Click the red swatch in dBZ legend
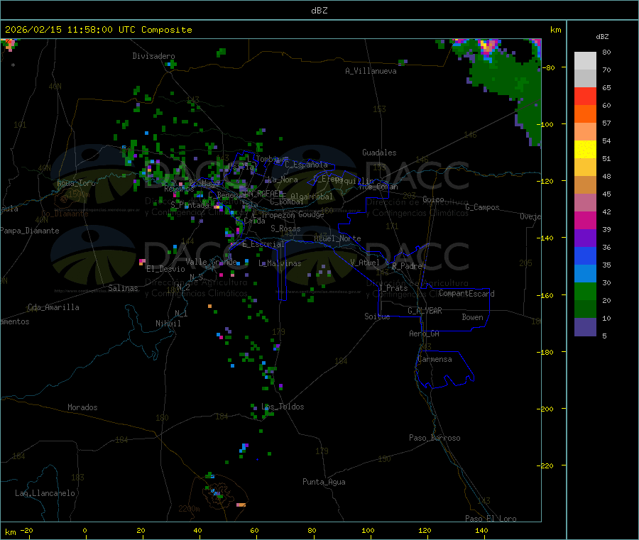Viewport: 639px width, 540px height. point(585,96)
